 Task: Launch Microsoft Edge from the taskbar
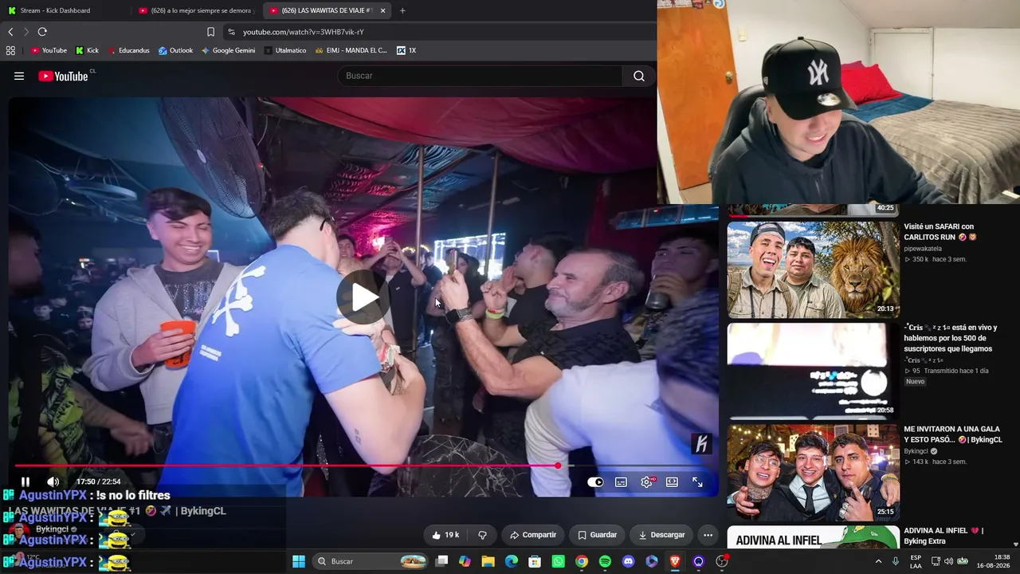pyautogui.click(x=512, y=561)
